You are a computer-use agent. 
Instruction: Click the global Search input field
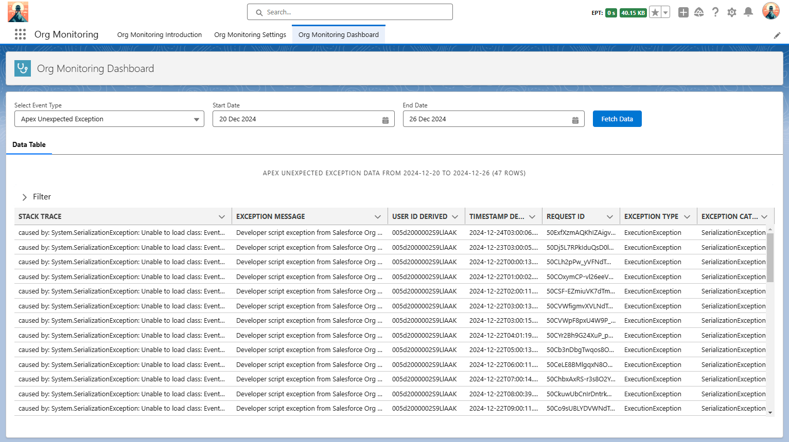[350, 12]
